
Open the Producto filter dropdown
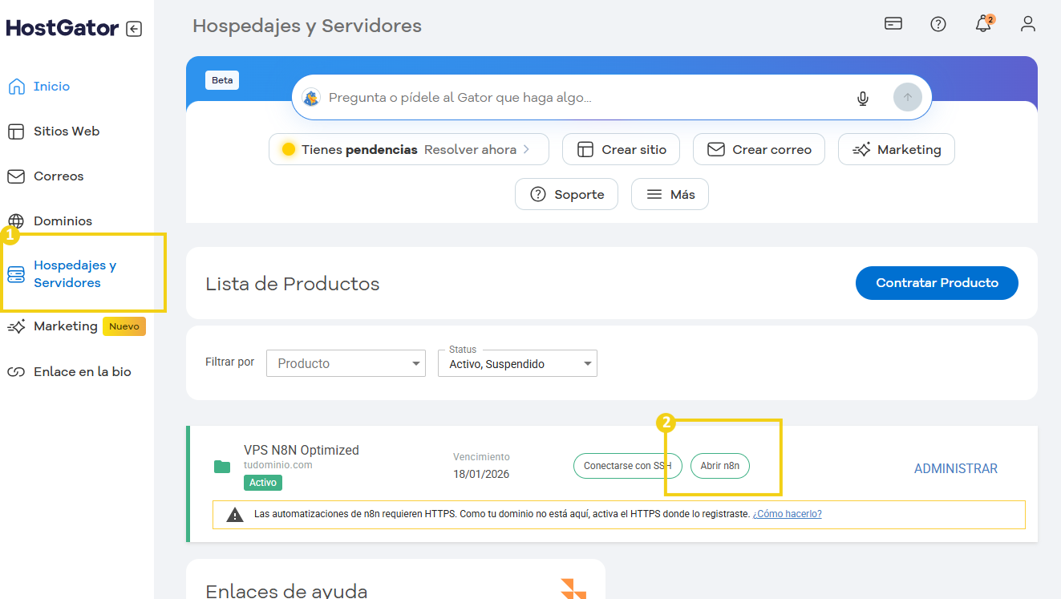[x=346, y=363]
